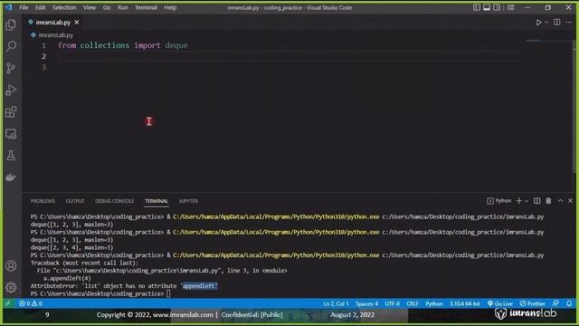The image size is (579, 326).
Task: Open the Manage gear icon
Action: coord(11,287)
